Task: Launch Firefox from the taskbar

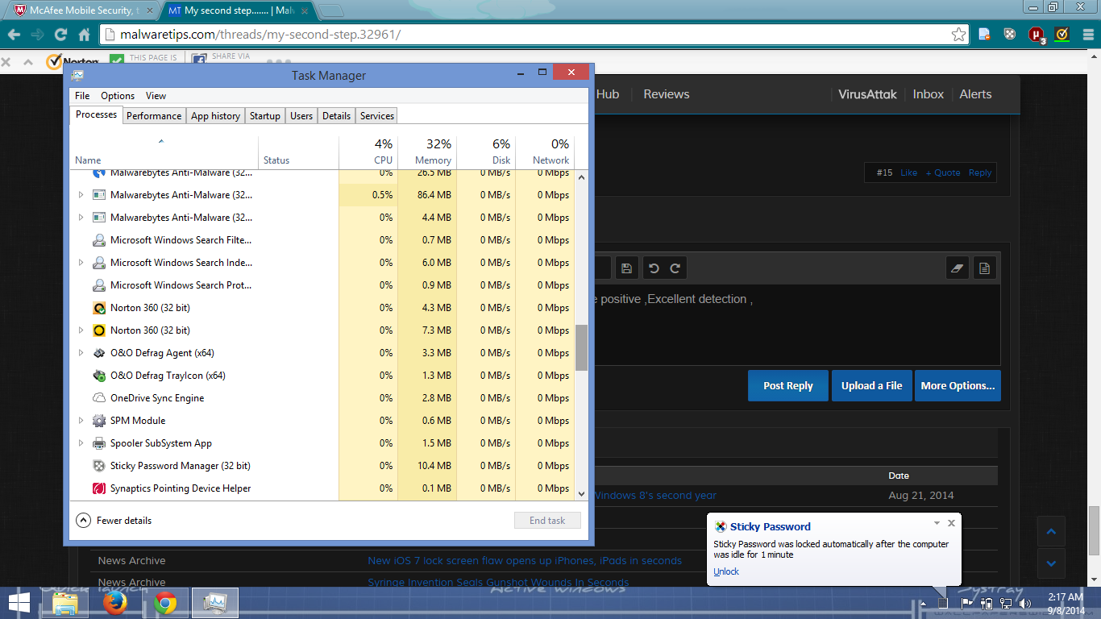Action: [x=115, y=602]
